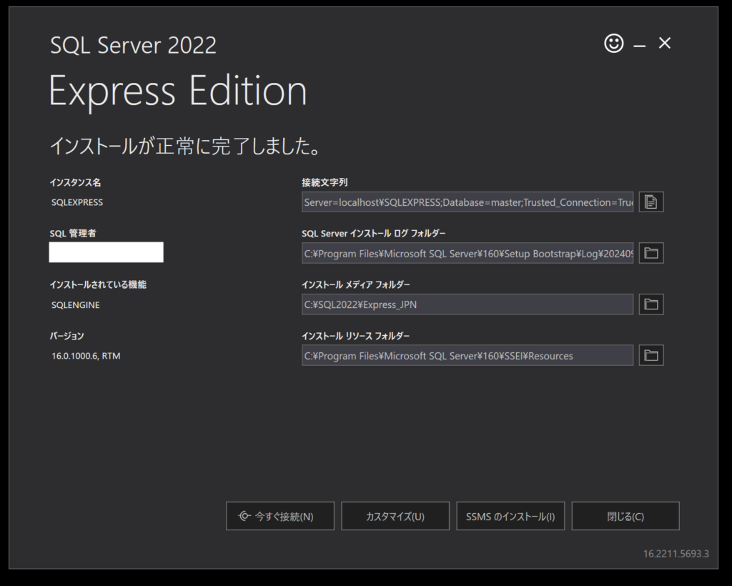732x586 pixels.
Task: Click the 閉じる(C) button
Action: tap(625, 516)
